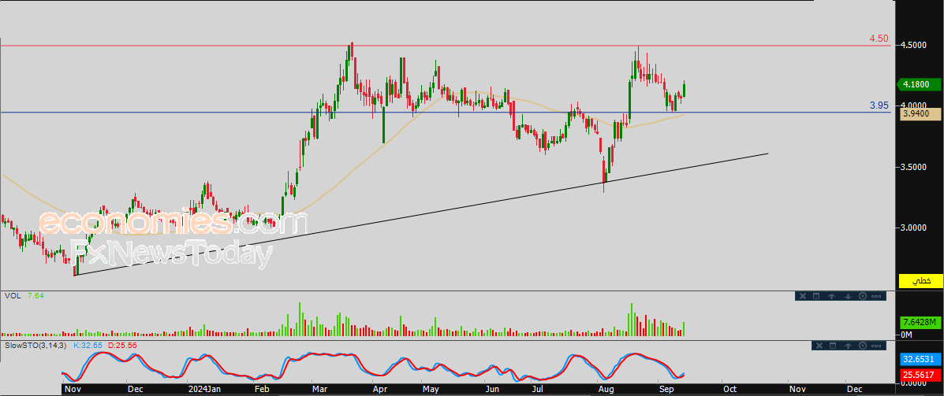Click the red 25.5617 stochastic tag
The height and width of the screenshot is (396, 944).
[x=920, y=375]
